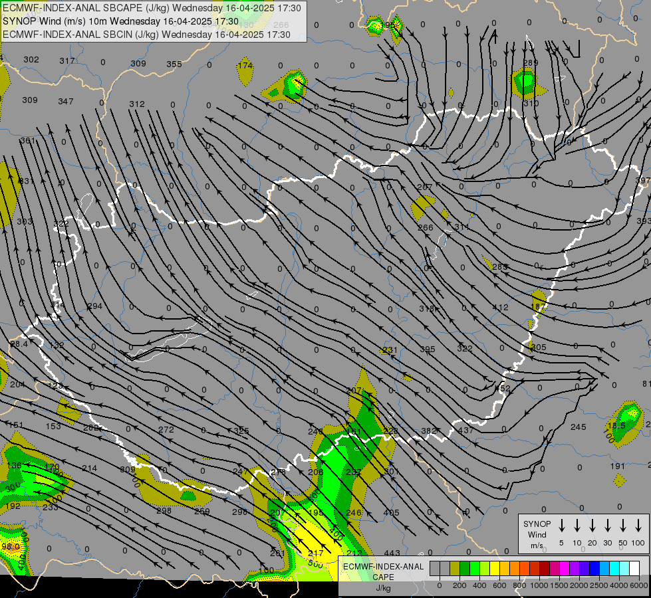
Task: Click the map value 312
Action: 137,104
